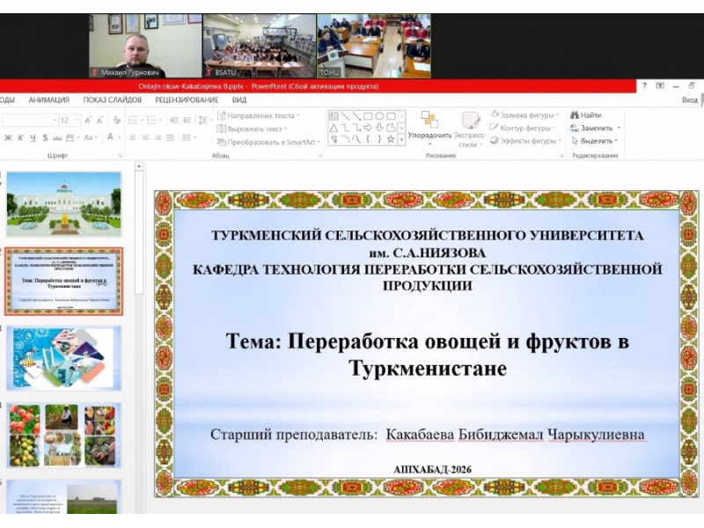Open the Анимация ribbon tab
The height and width of the screenshot is (528, 704).
click(x=49, y=100)
